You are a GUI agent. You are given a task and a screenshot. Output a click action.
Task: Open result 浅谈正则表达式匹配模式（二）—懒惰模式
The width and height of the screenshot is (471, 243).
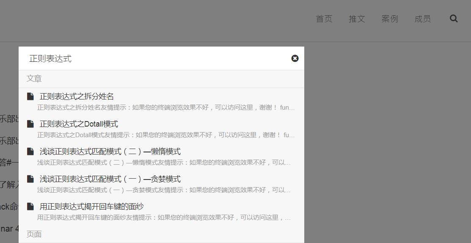click(110, 152)
